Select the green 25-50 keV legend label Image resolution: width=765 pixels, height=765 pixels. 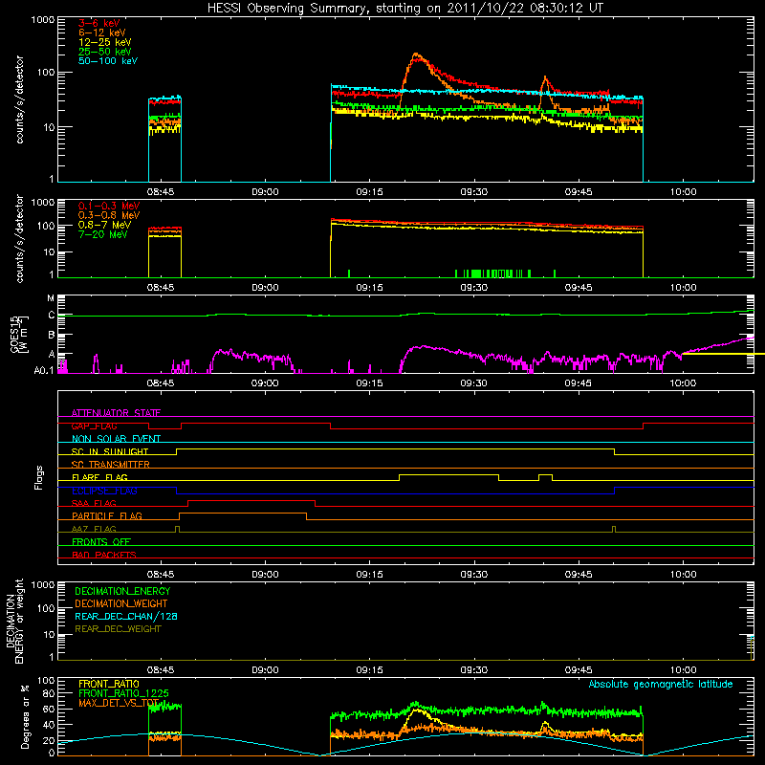click(x=105, y=52)
